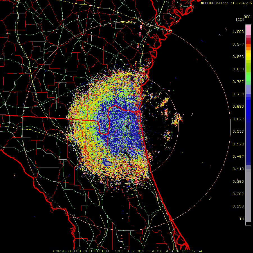Pick the bright green 0.787 color band
Screen dimensions: 253x253
click(x=248, y=77)
